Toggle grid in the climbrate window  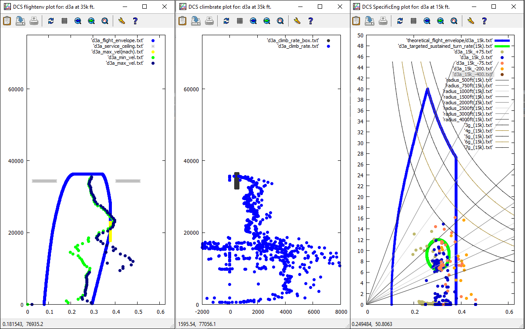[239, 21]
